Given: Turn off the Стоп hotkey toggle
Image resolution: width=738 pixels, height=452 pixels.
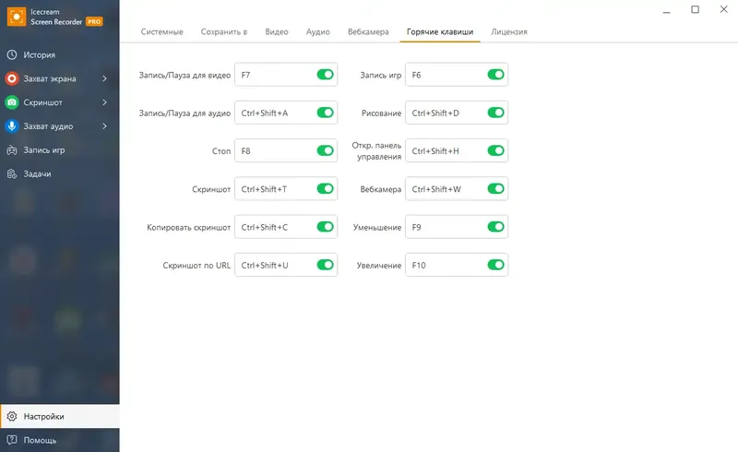Looking at the screenshot, I should 325,151.
